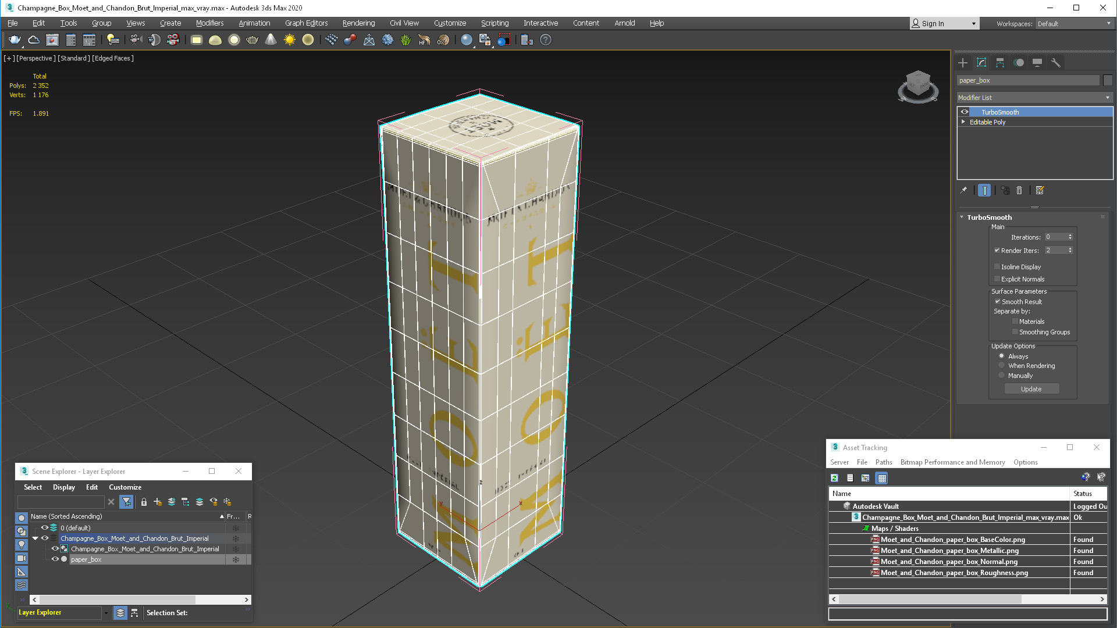Viewport: 1117px width, 628px height.
Task: Enable Separate by Materials checkbox
Action: click(x=1015, y=322)
